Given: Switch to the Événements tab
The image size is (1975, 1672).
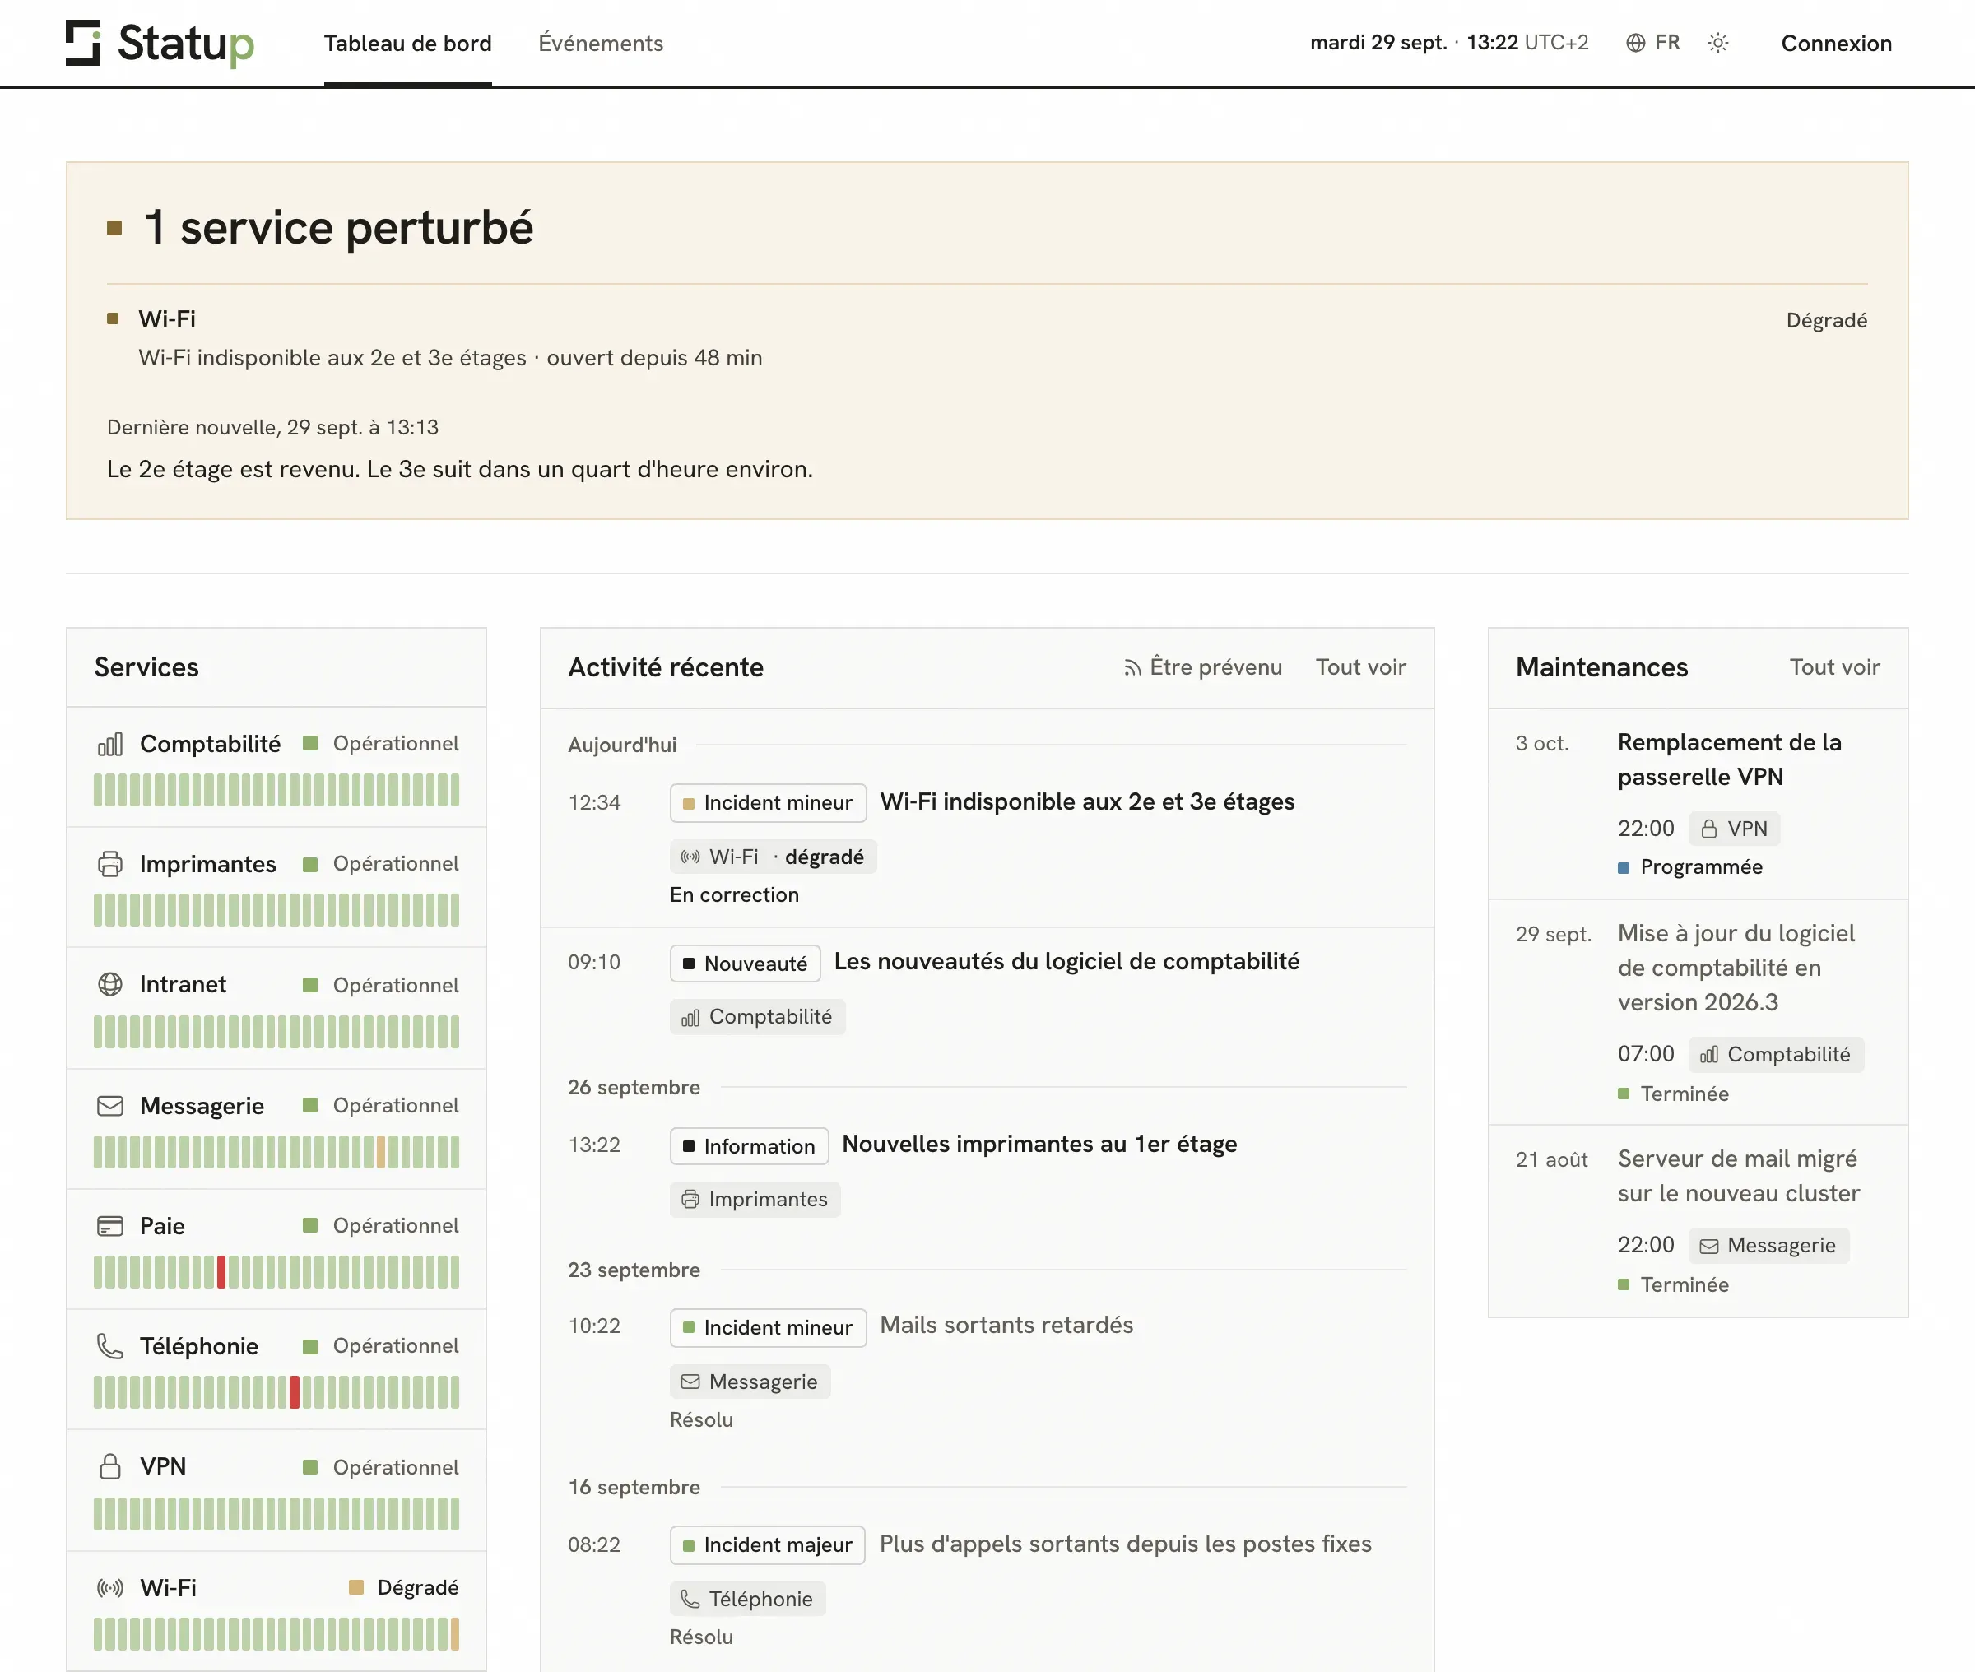Looking at the screenshot, I should point(601,44).
